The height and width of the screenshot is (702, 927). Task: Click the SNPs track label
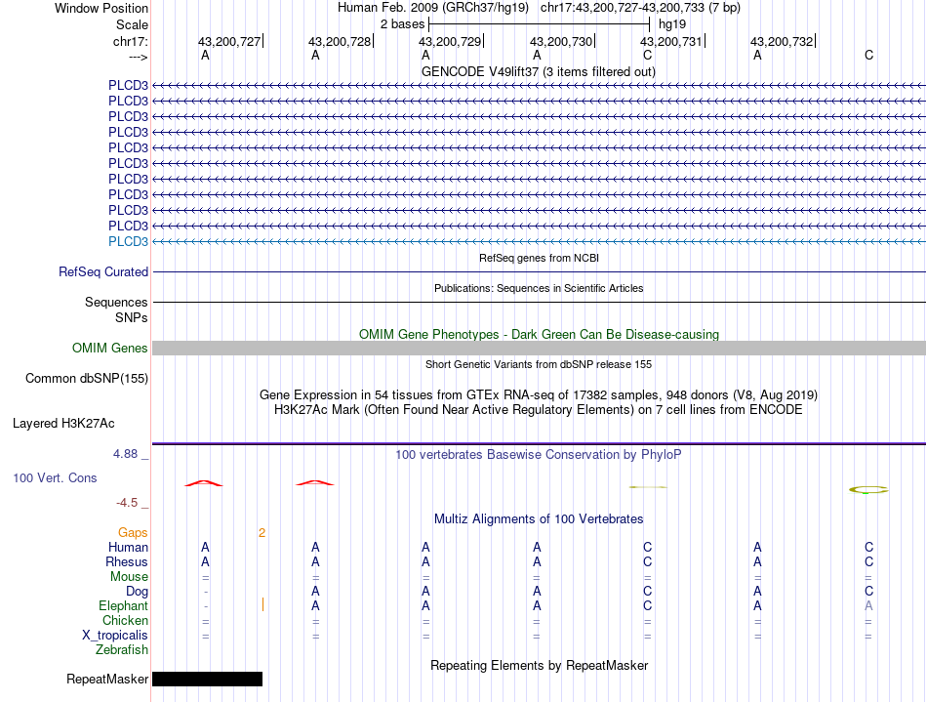click(132, 317)
